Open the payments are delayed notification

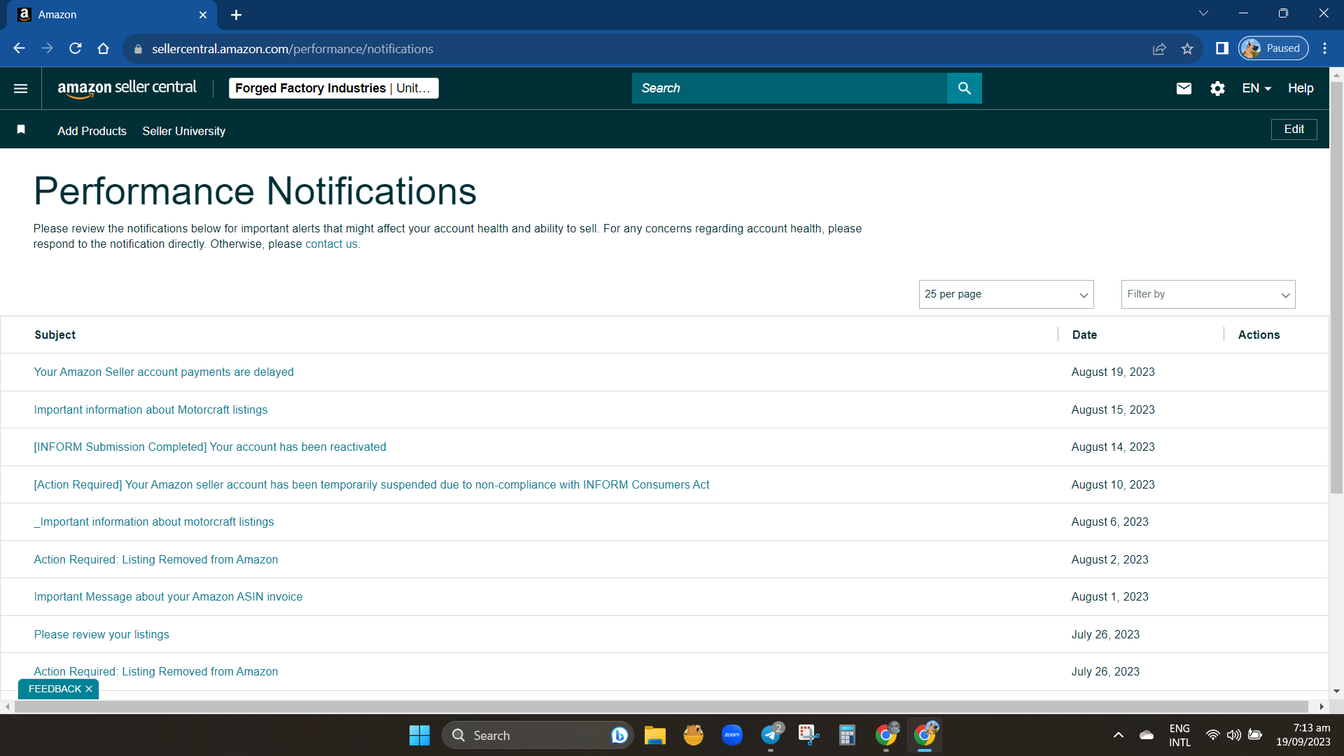[x=164, y=372]
